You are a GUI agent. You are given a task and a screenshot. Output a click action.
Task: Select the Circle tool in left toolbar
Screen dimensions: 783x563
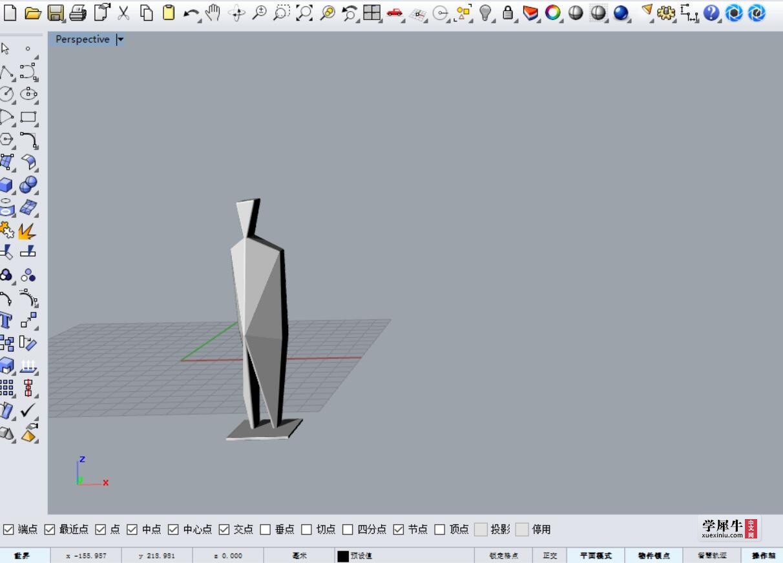tap(6, 94)
